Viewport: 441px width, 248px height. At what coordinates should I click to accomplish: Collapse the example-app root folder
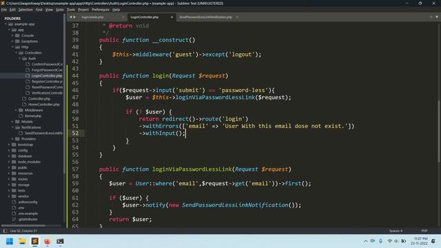(x=6, y=24)
